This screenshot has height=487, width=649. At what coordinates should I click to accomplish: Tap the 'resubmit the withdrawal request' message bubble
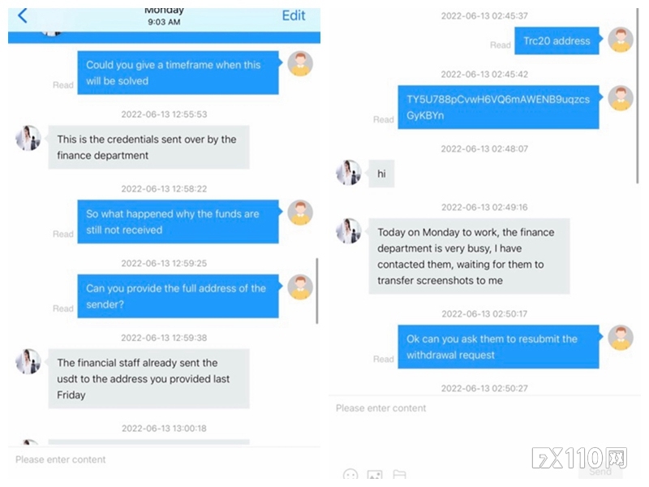click(x=498, y=347)
